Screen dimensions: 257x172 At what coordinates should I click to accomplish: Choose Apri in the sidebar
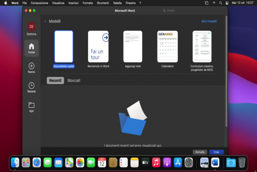pos(31,107)
